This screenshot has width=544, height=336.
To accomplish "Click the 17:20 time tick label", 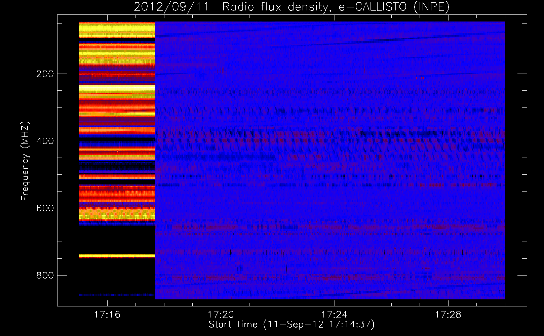I will point(221,314).
